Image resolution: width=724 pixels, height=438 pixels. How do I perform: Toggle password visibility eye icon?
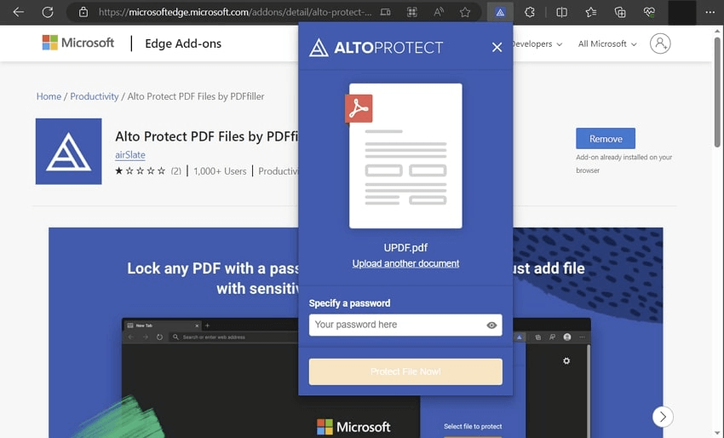tap(491, 326)
